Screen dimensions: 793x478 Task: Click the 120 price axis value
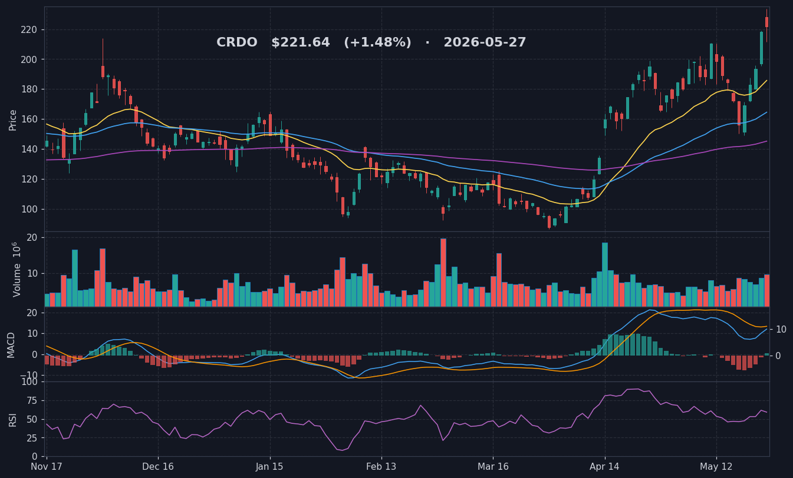(29, 180)
